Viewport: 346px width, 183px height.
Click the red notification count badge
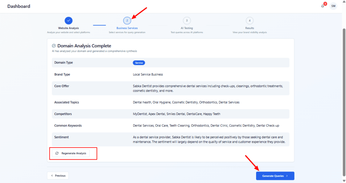point(325,4)
